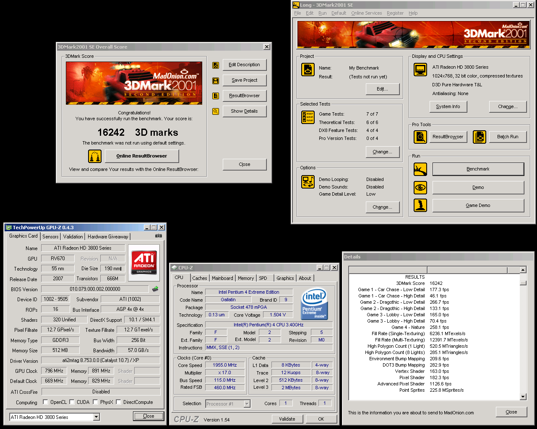This screenshot has width=537, height=429.
Task: Click the ResultBrowser icon in score dialog
Action: [216, 96]
